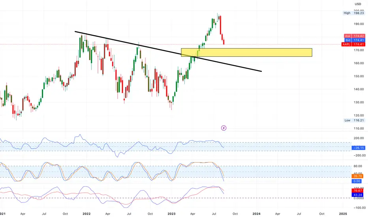Click the 2024 label on time axis
Viewport: 368px width, 217px height.
click(256, 214)
